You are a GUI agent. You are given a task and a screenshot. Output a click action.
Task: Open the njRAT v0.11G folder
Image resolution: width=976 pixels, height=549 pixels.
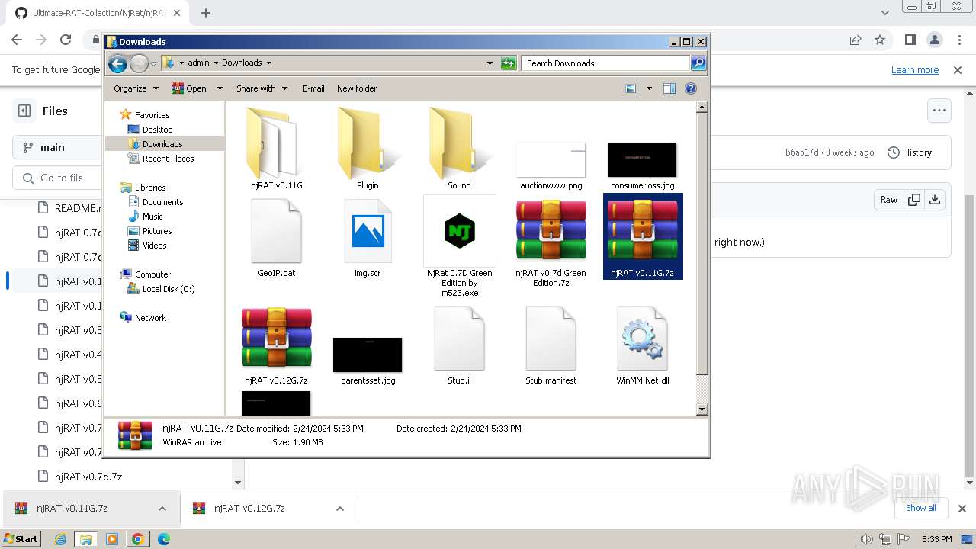pyautogui.click(x=276, y=149)
